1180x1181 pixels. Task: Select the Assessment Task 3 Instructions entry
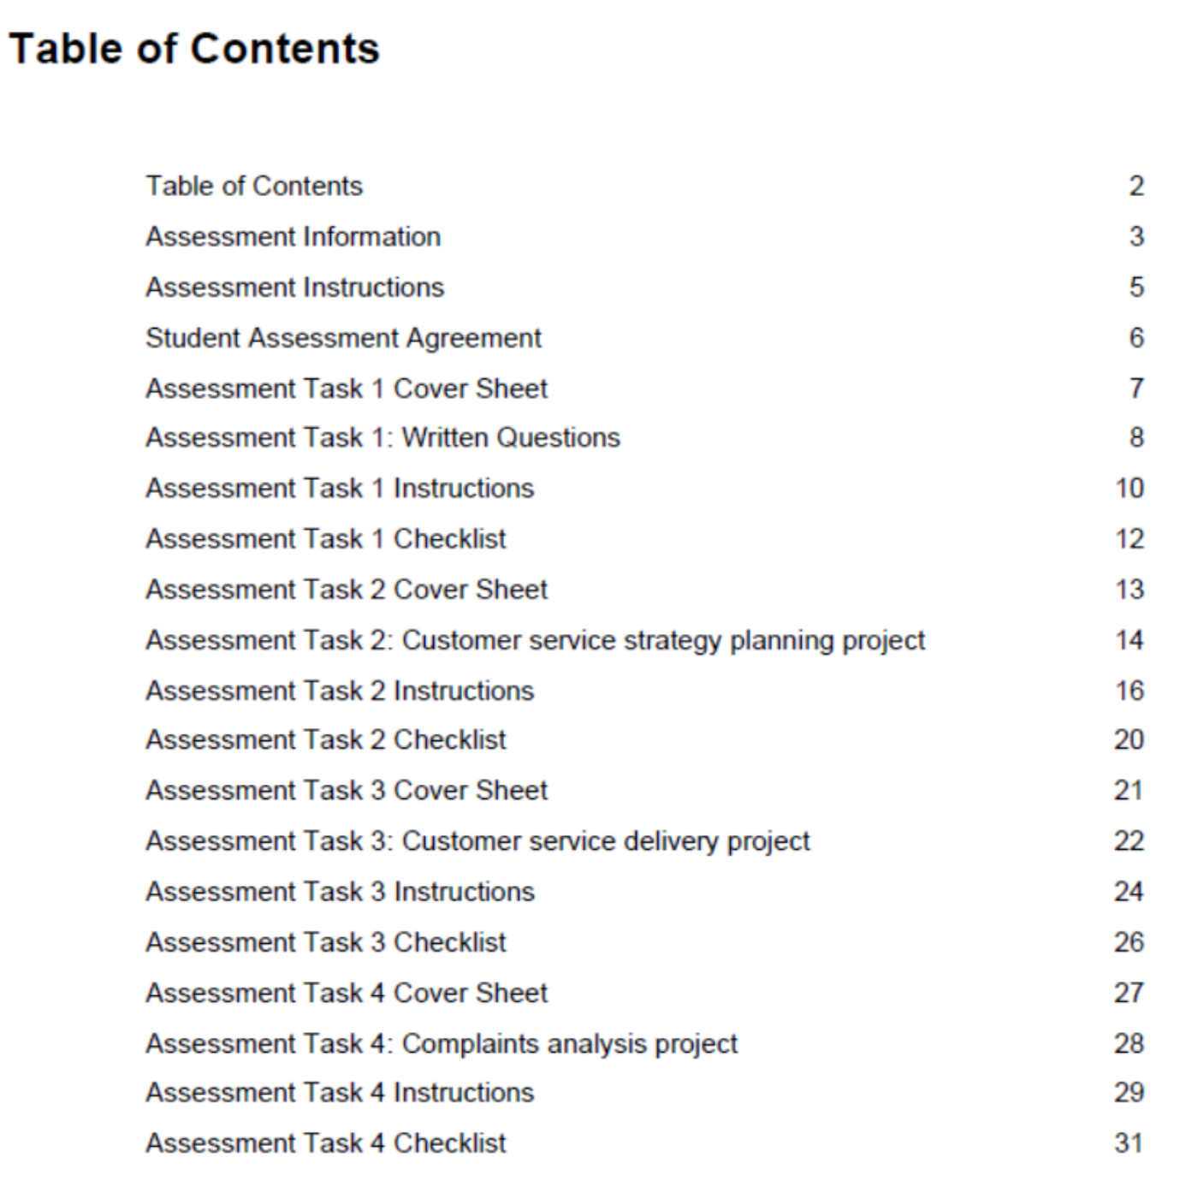click(x=340, y=892)
